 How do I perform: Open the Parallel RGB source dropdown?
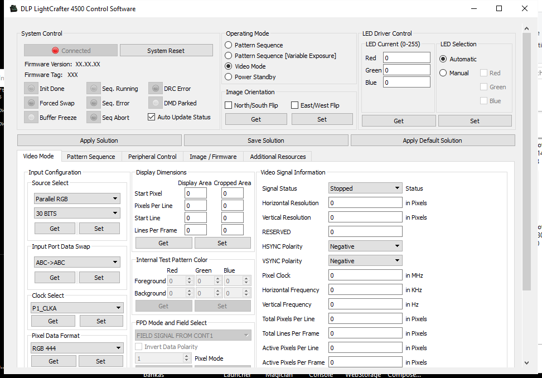click(x=77, y=198)
